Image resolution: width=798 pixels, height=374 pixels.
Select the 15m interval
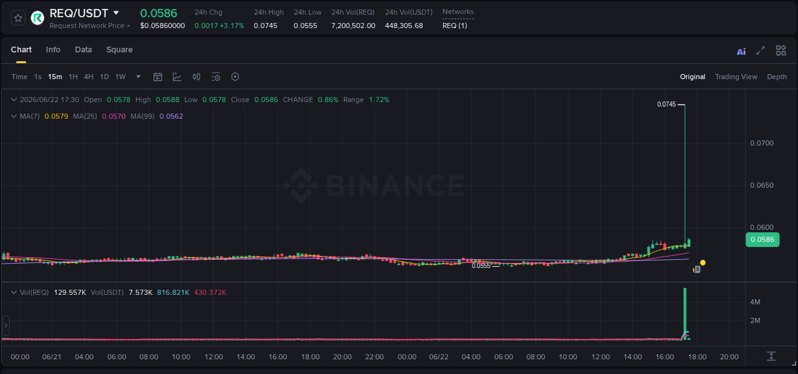click(55, 77)
